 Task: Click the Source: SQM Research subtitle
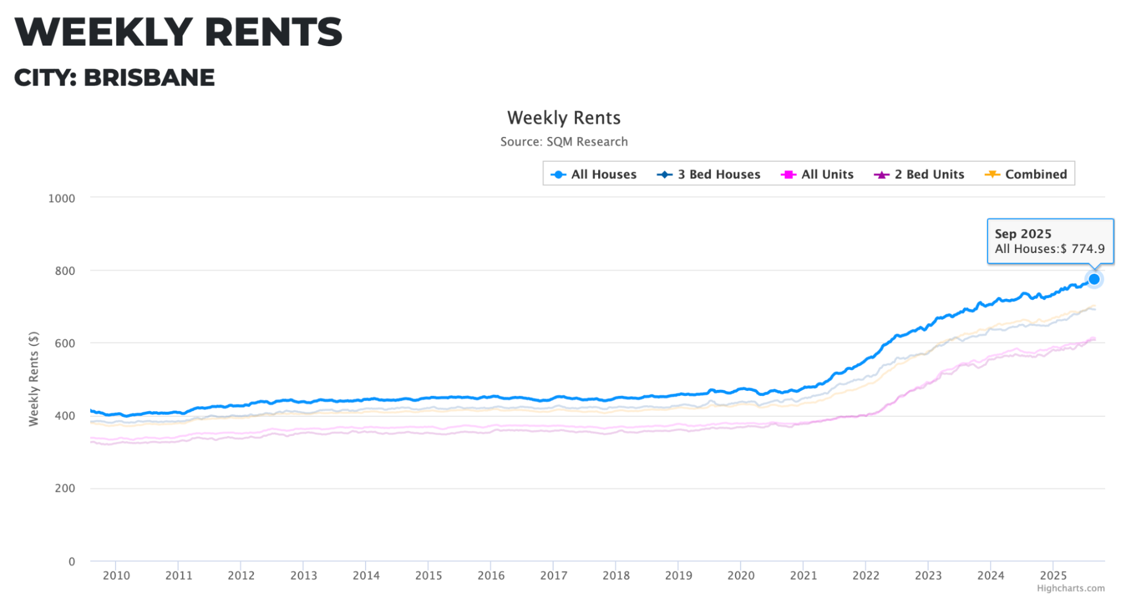564,142
